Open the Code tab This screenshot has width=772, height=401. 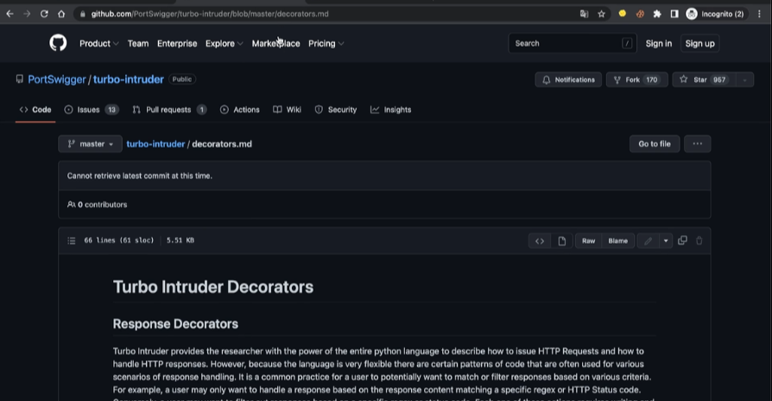tap(35, 110)
